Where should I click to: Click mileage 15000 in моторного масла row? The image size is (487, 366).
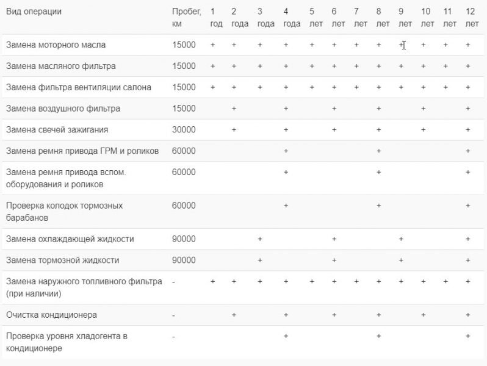184,45
